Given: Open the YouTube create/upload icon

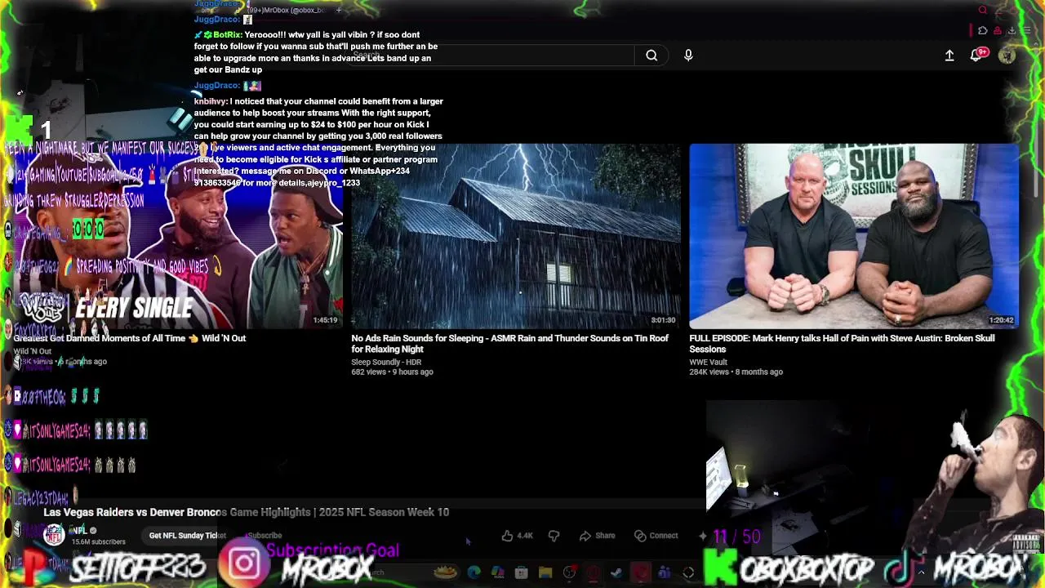Looking at the screenshot, I should click(x=949, y=56).
